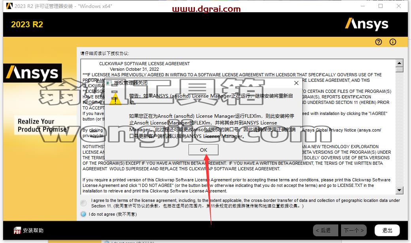Close the 授权管理器关闭 warning dialog

296,83
